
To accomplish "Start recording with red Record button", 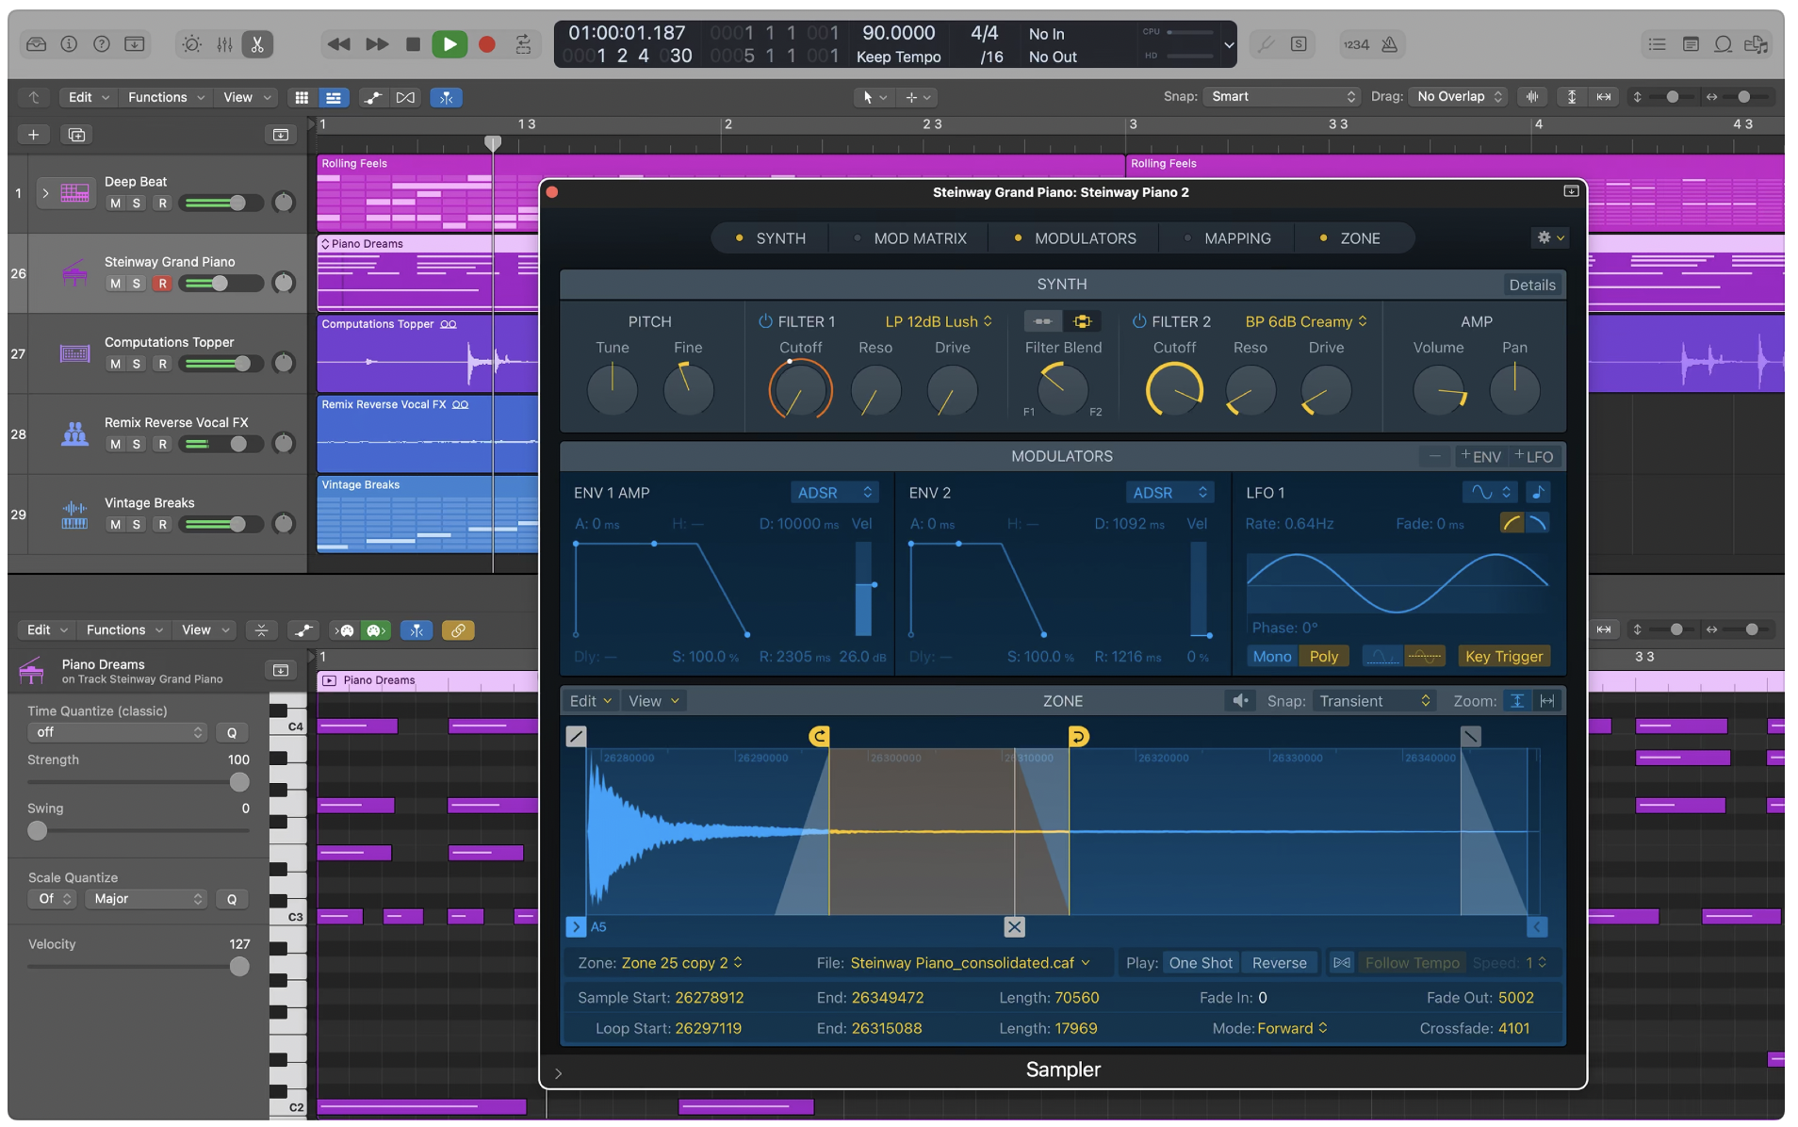I will 487,44.
